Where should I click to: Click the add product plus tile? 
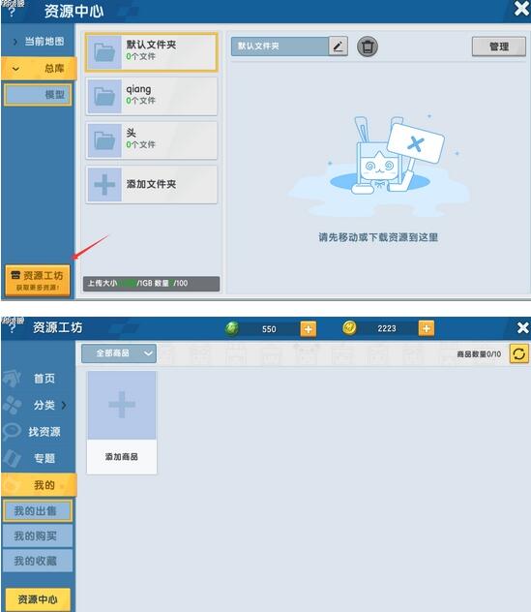122,423
